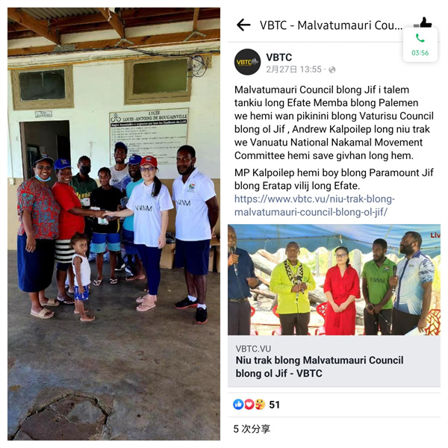Show the 5 次分享 share list

(x=252, y=429)
